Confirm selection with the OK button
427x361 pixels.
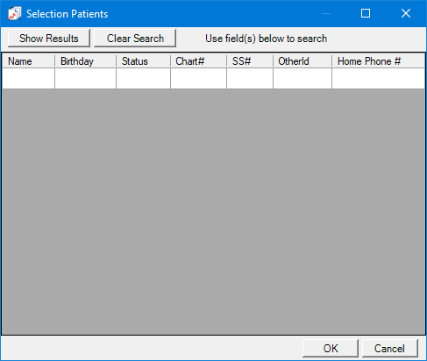pos(331,348)
